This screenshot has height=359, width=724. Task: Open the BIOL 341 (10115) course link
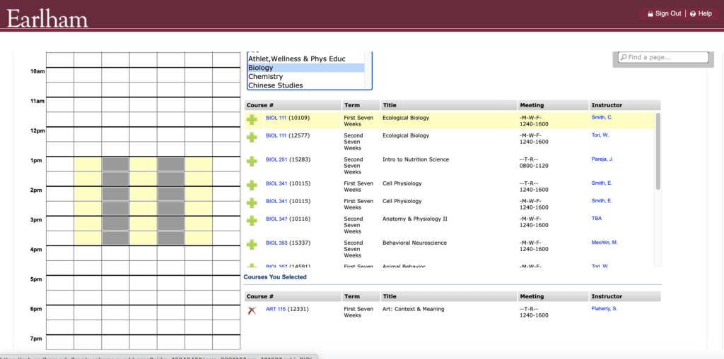coord(276,183)
